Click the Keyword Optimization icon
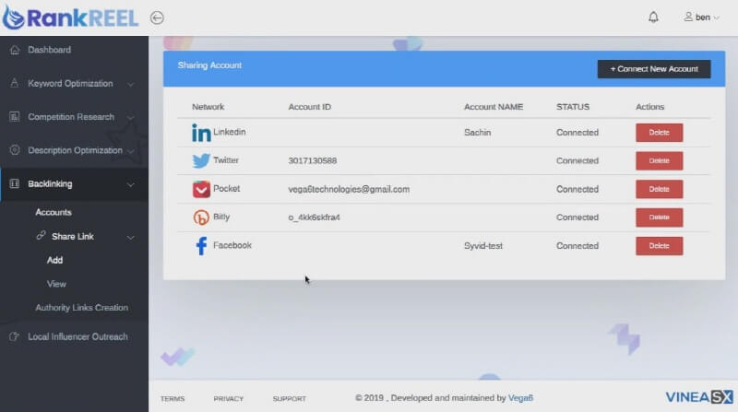This screenshot has height=412, width=738. 15,83
